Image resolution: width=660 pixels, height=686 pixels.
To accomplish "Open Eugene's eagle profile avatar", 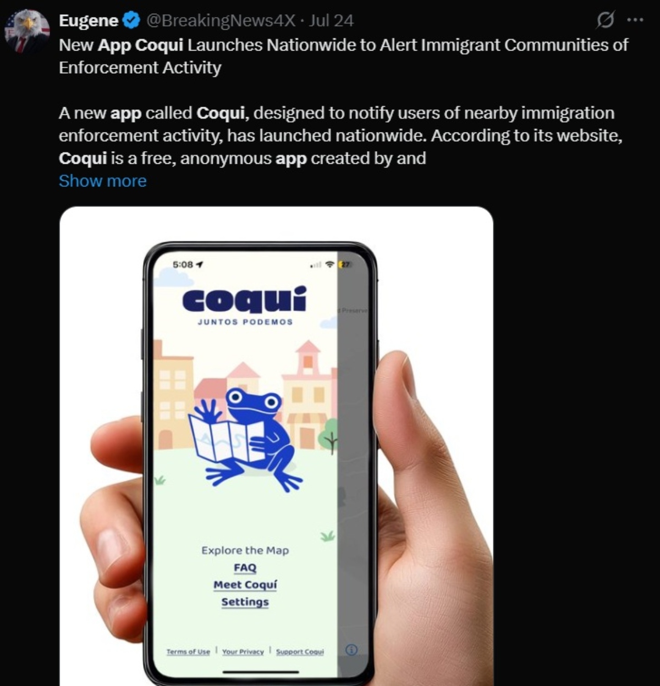I will point(27,31).
